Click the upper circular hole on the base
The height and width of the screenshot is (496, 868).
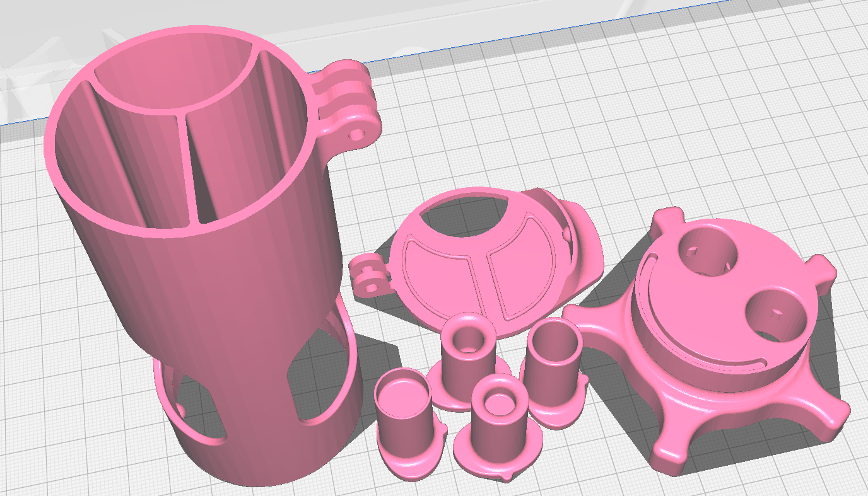pos(707,252)
